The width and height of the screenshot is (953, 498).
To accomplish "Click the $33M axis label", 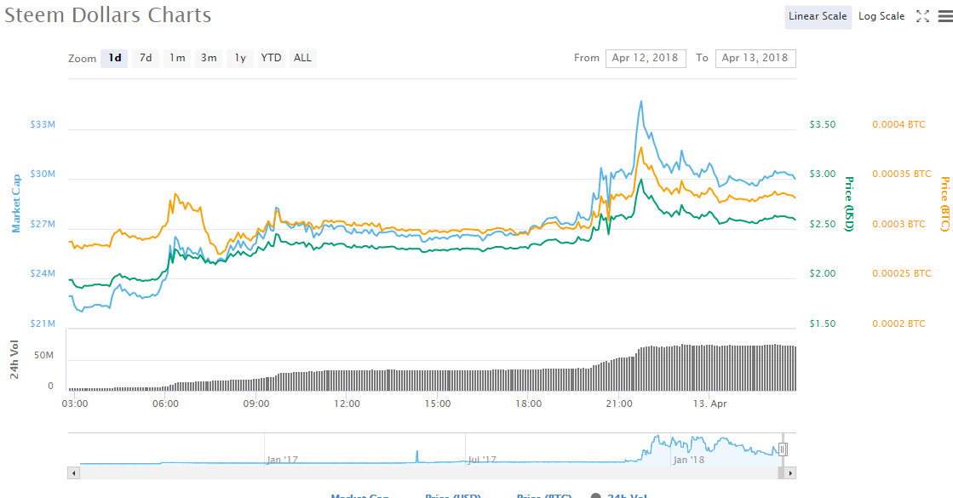I will pyautogui.click(x=43, y=124).
